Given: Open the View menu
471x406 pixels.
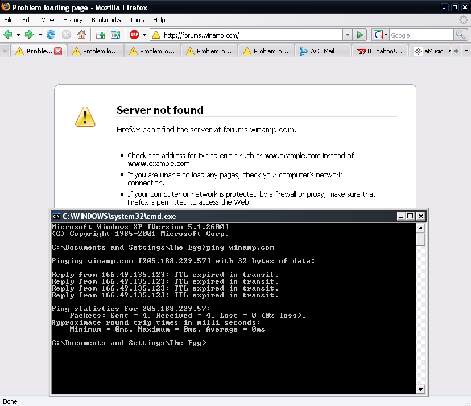Looking at the screenshot, I should coord(48,20).
